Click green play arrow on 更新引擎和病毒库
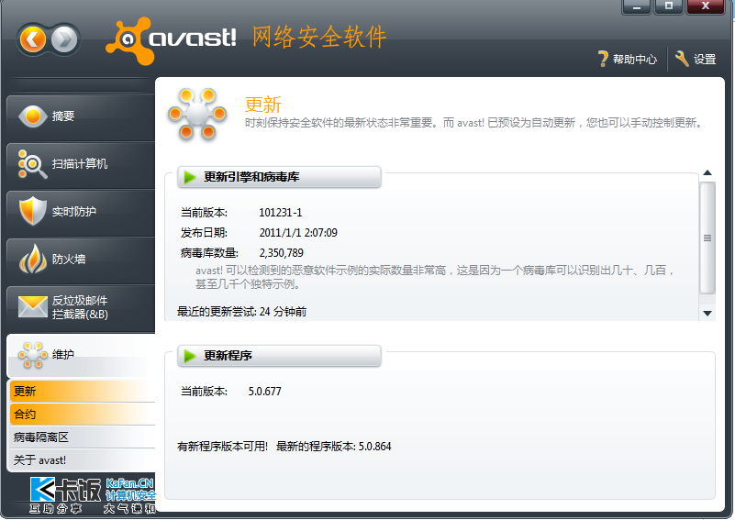The height and width of the screenshot is (520, 735). [190, 177]
